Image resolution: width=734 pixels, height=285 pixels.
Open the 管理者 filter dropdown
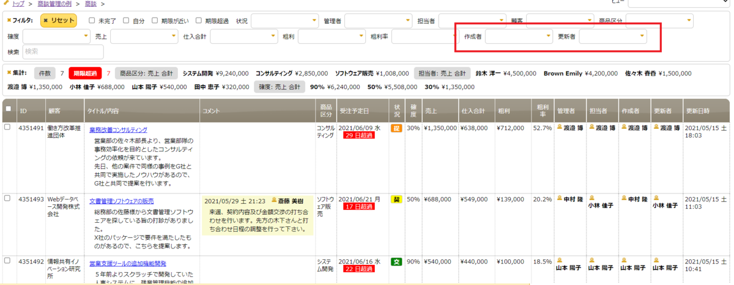tap(379, 21)
